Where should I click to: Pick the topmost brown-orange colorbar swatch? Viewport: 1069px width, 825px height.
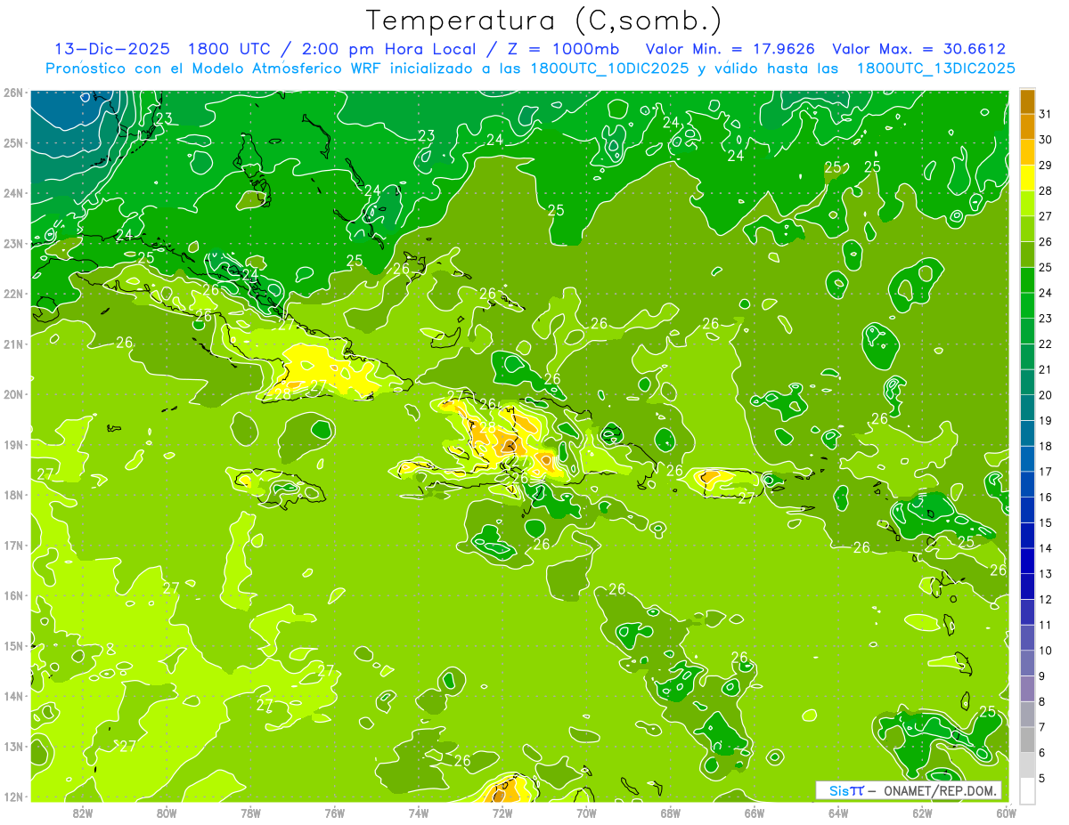pos(1027,101)
